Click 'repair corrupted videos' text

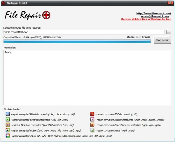tap(46, 131)
